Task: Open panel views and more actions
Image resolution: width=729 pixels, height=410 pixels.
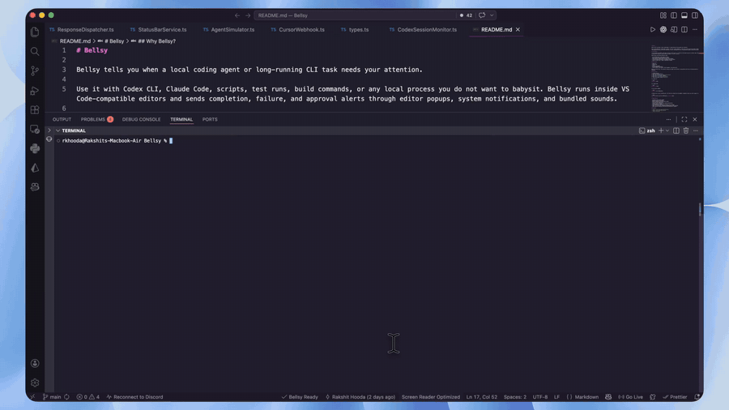Action: click(x=668, y=119)
